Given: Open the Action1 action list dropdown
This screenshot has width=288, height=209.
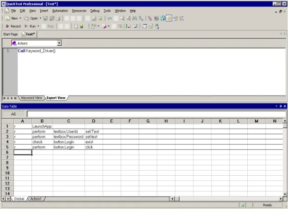Looking at the screenshot, I should tap(59, 43).
